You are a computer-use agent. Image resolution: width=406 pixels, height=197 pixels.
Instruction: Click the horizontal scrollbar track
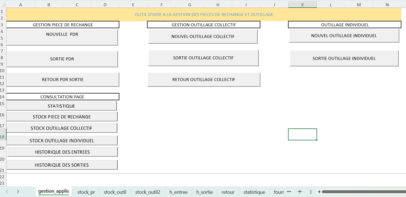pos(363,192)
